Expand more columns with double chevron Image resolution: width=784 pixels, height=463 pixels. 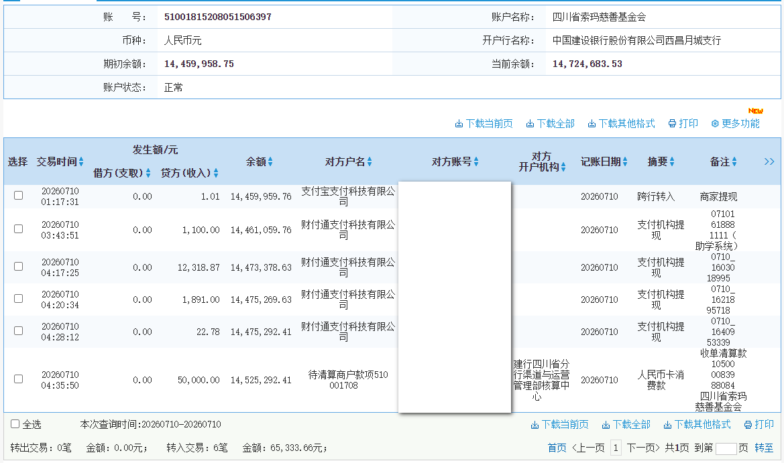(x=769, y=162)
